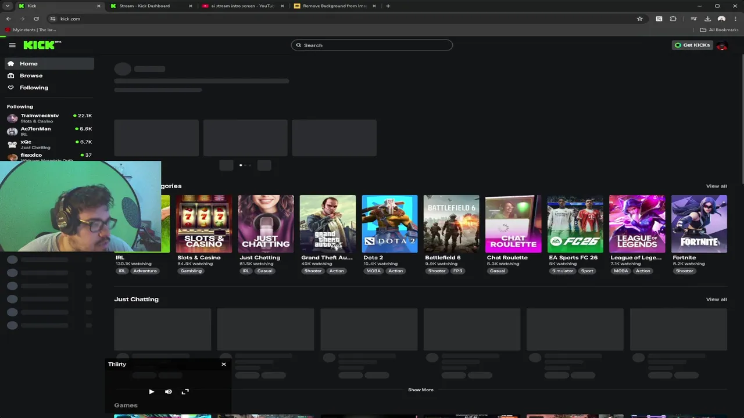Expand mini player to fullscreen

click(185, 392)
